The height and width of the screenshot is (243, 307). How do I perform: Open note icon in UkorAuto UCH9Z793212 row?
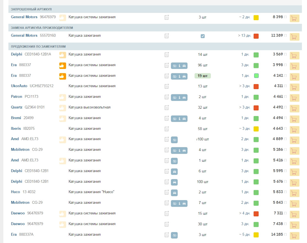(x=167, y=86)
